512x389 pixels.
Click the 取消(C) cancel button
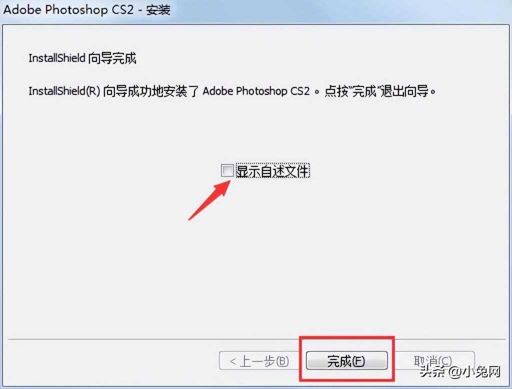click(433, 360)
